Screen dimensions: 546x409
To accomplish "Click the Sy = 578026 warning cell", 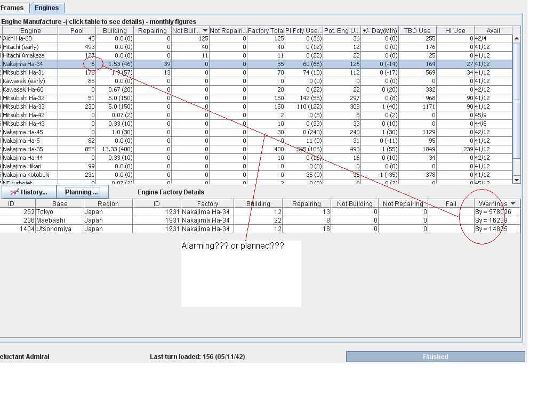I will [497, 212].
